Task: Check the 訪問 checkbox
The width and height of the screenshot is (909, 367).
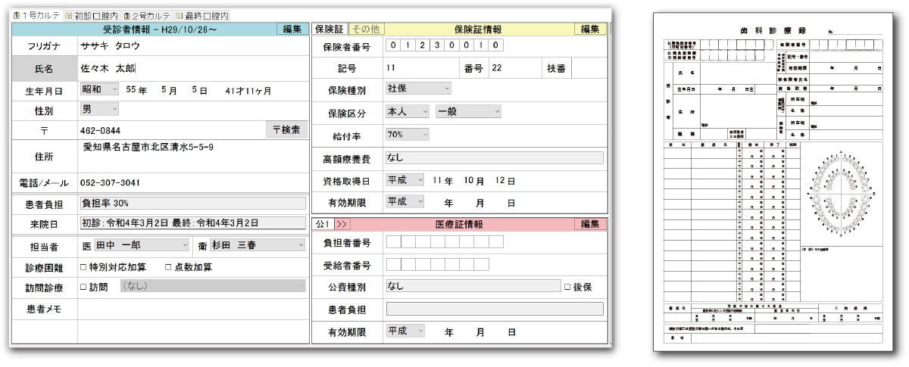Action: pos(83,287)
